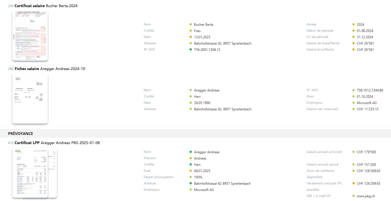Viewport: 391px width, 201px height.
Task: Click the PRÉVOYANCE section header
Action: tap(21, 134)
